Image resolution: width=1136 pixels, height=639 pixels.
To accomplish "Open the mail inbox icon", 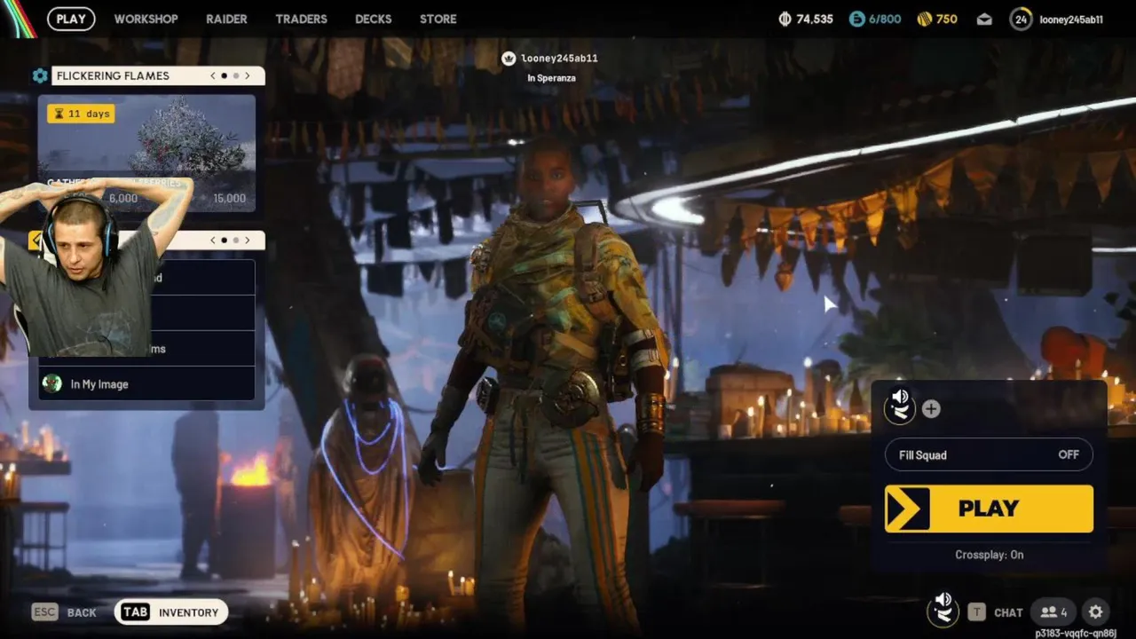I will (984, 19).
